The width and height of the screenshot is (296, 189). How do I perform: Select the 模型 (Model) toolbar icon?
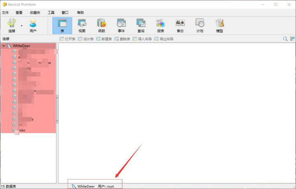click(x=220, y=25)
